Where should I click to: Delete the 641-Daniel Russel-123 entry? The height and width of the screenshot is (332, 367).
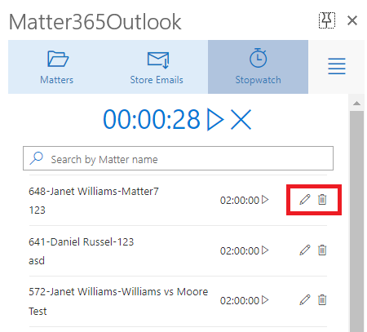(x=322, y=250)
